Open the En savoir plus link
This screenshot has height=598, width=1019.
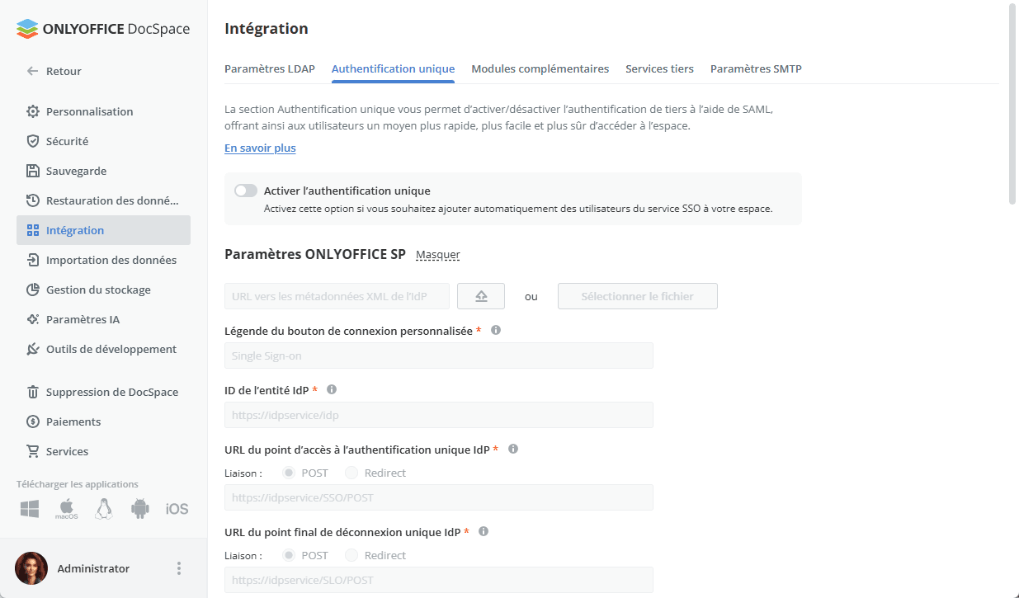click(x=259, y=148)
